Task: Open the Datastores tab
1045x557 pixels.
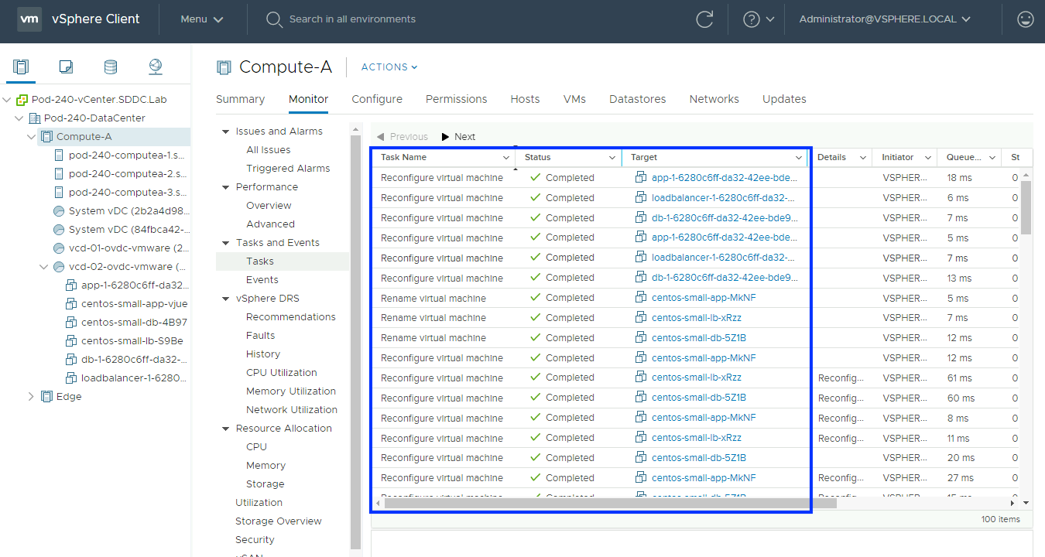Action: pos(638,99)
